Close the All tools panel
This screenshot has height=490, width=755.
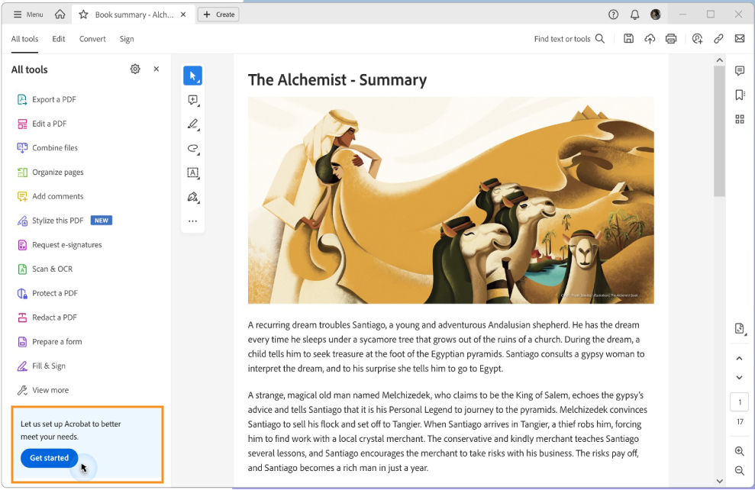[156, 69]
